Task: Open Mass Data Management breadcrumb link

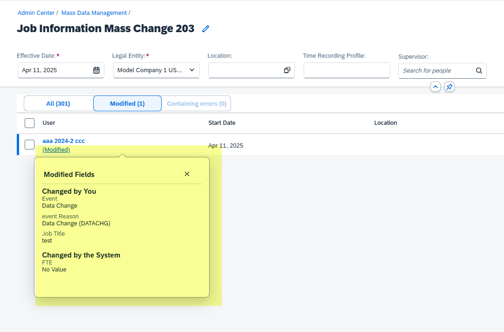Action: pyautogui.click(x=94, y=13)
